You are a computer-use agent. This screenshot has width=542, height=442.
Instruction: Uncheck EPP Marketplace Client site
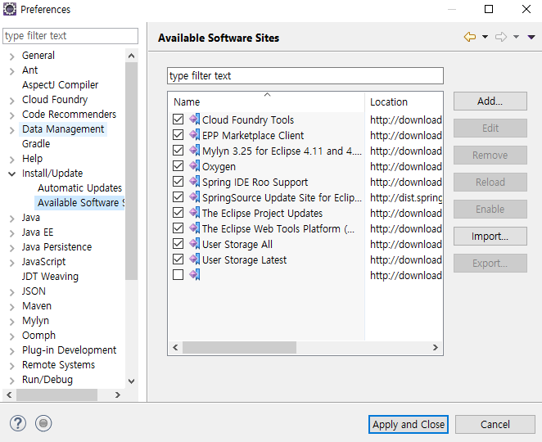178,135
